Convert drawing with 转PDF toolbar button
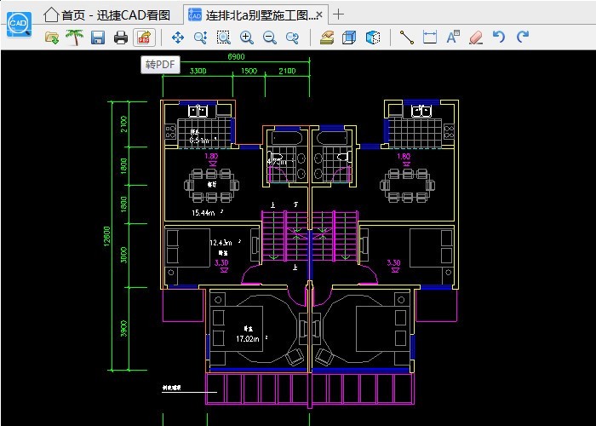The width and height of the screenshot is (596, 426). [x=143, y=37]
